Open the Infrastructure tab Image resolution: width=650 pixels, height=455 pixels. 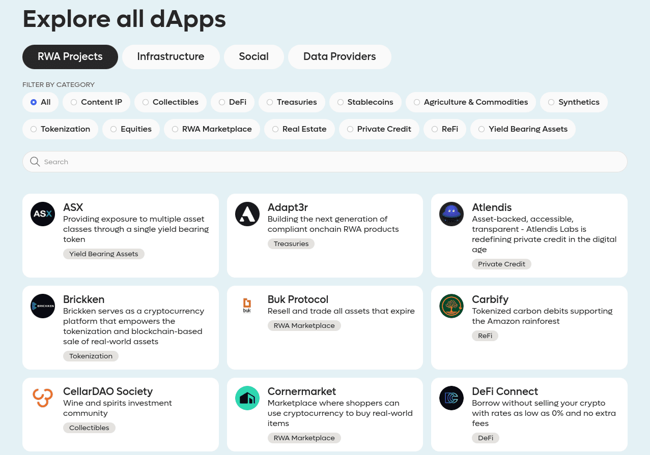click(171, 57)
